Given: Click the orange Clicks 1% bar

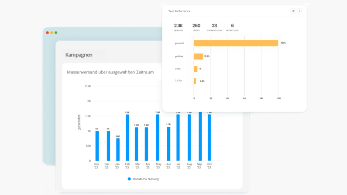Looking at the screenshot, I should [x=196, y=69].
